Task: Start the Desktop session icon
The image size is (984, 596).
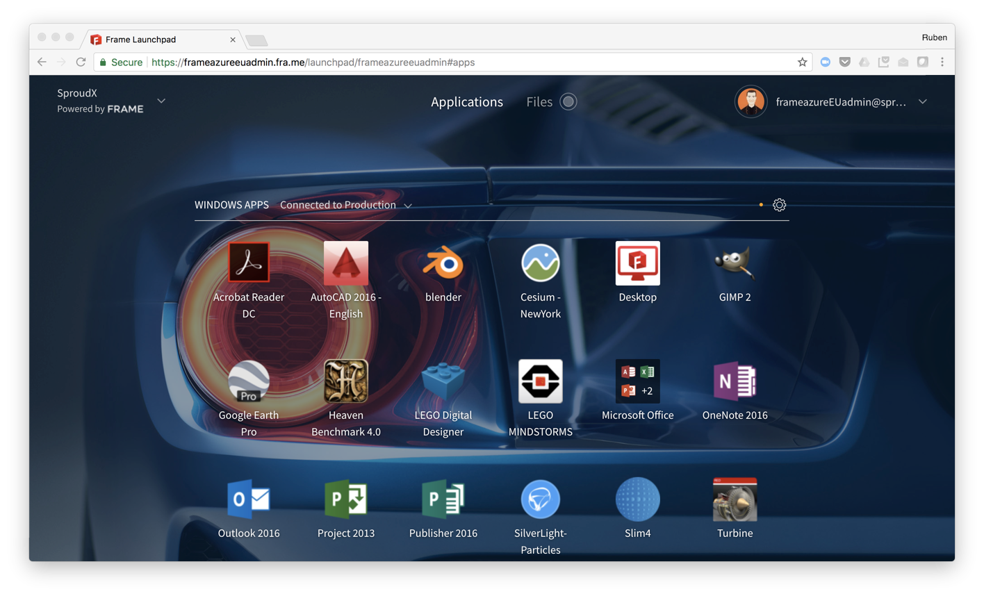Action: [x=638, y=263]
